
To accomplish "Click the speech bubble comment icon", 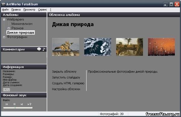I will point(39,49).
